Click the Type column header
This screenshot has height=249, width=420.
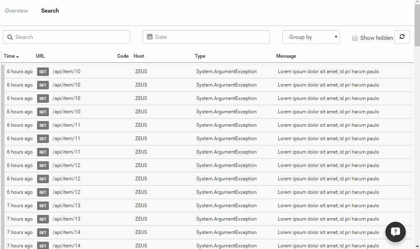click(x=200, y=56)
